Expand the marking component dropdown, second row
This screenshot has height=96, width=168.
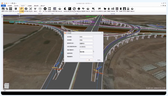(x=93, y=40)
